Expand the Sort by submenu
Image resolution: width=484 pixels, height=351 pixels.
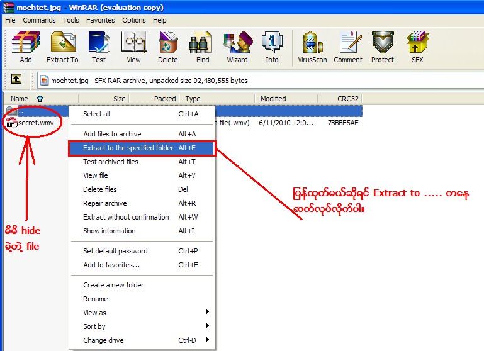pos(142,326)
